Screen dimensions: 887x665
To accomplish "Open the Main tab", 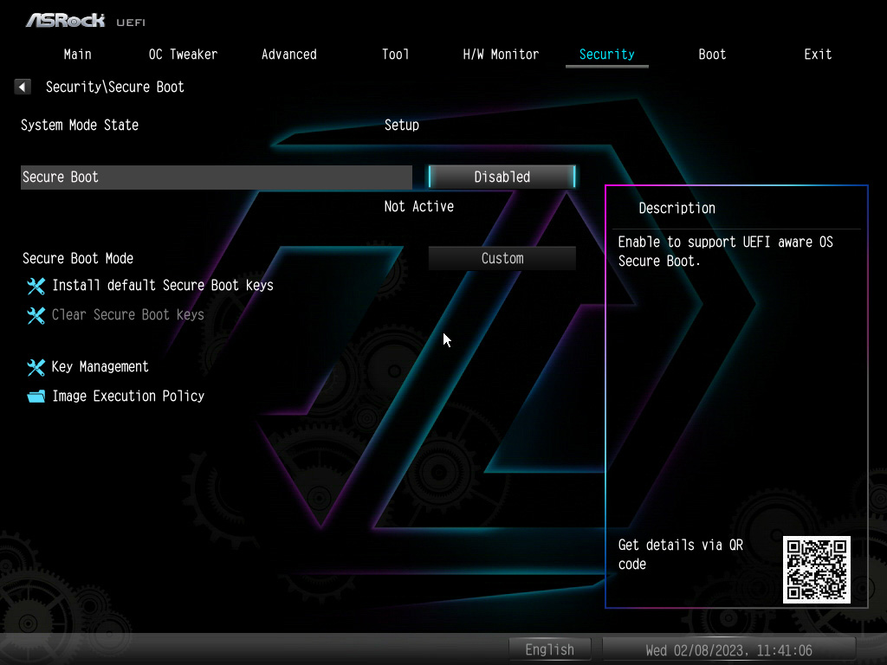I will click(x=77, y=55).
